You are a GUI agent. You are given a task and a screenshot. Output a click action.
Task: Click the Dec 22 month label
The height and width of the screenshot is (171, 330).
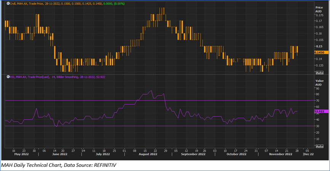(x=309, y=154)
